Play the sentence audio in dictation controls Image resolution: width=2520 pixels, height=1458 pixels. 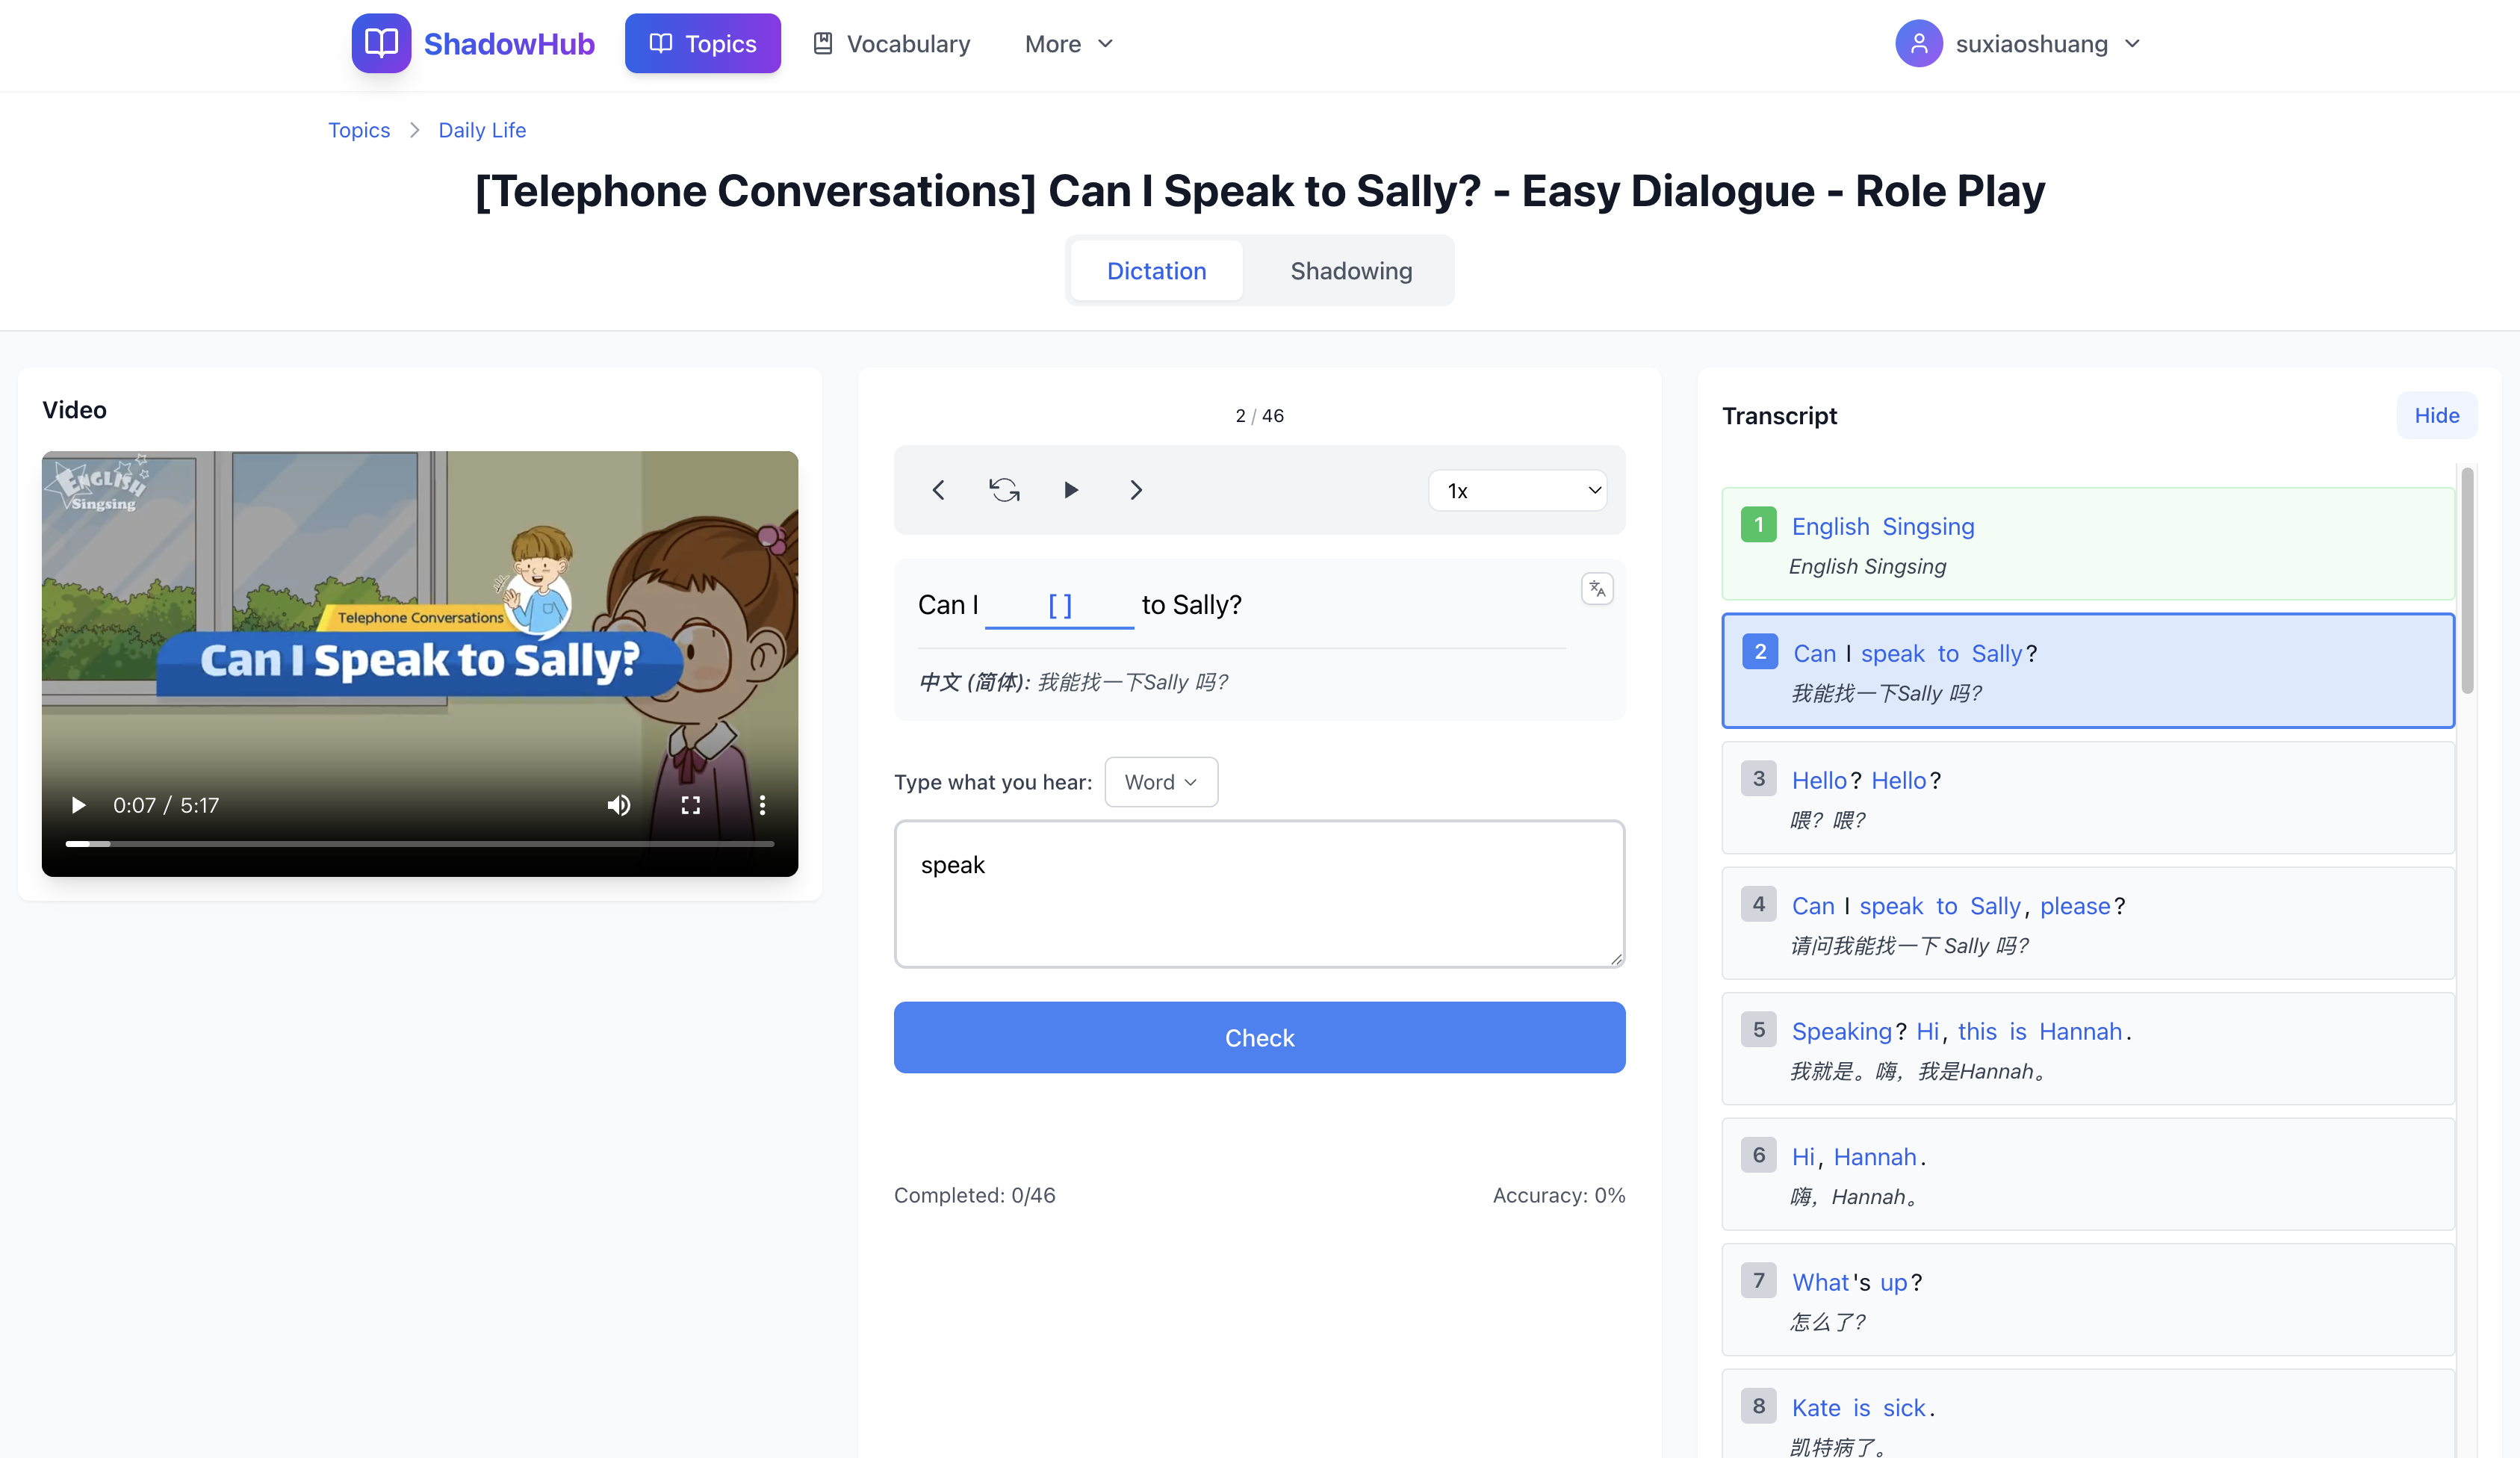tap(1070, 490)
